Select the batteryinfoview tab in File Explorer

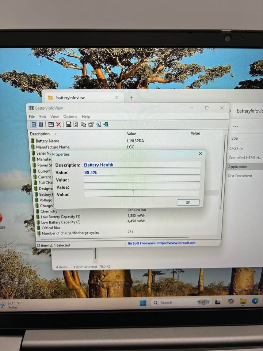[x=82, y=98]
